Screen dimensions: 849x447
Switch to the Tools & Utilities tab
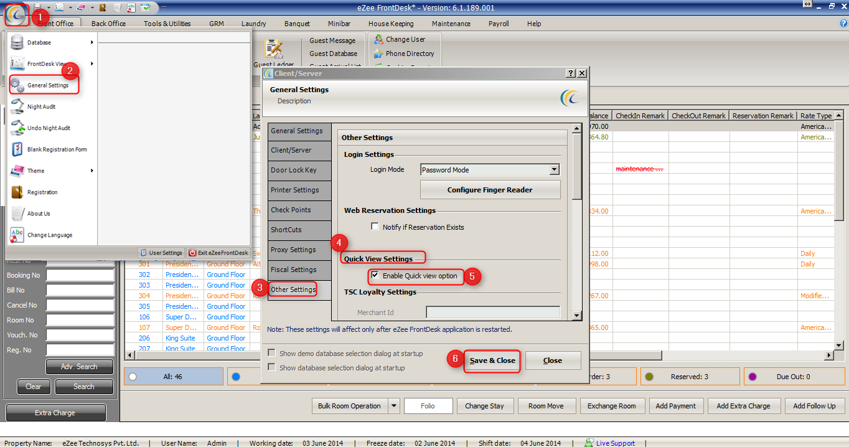coord(167,24)
